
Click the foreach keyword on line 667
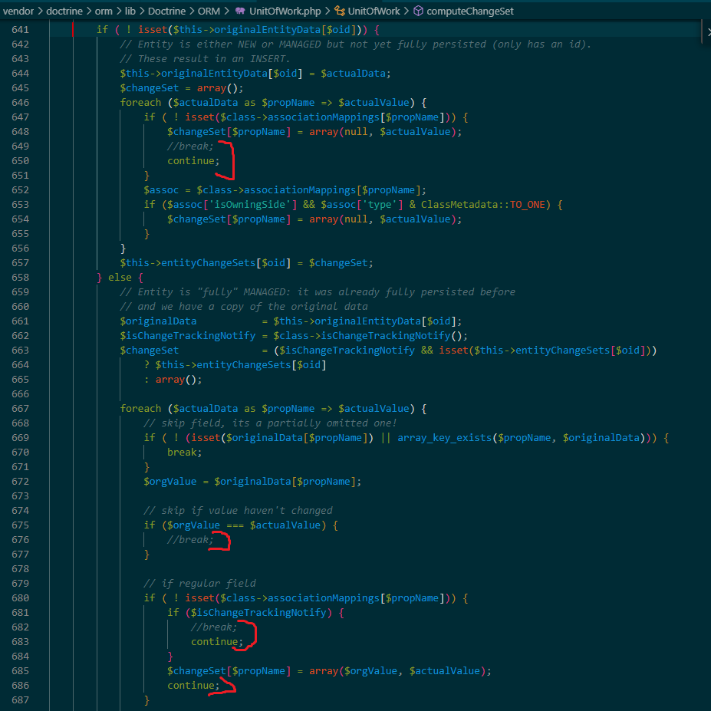pos(140,408)
